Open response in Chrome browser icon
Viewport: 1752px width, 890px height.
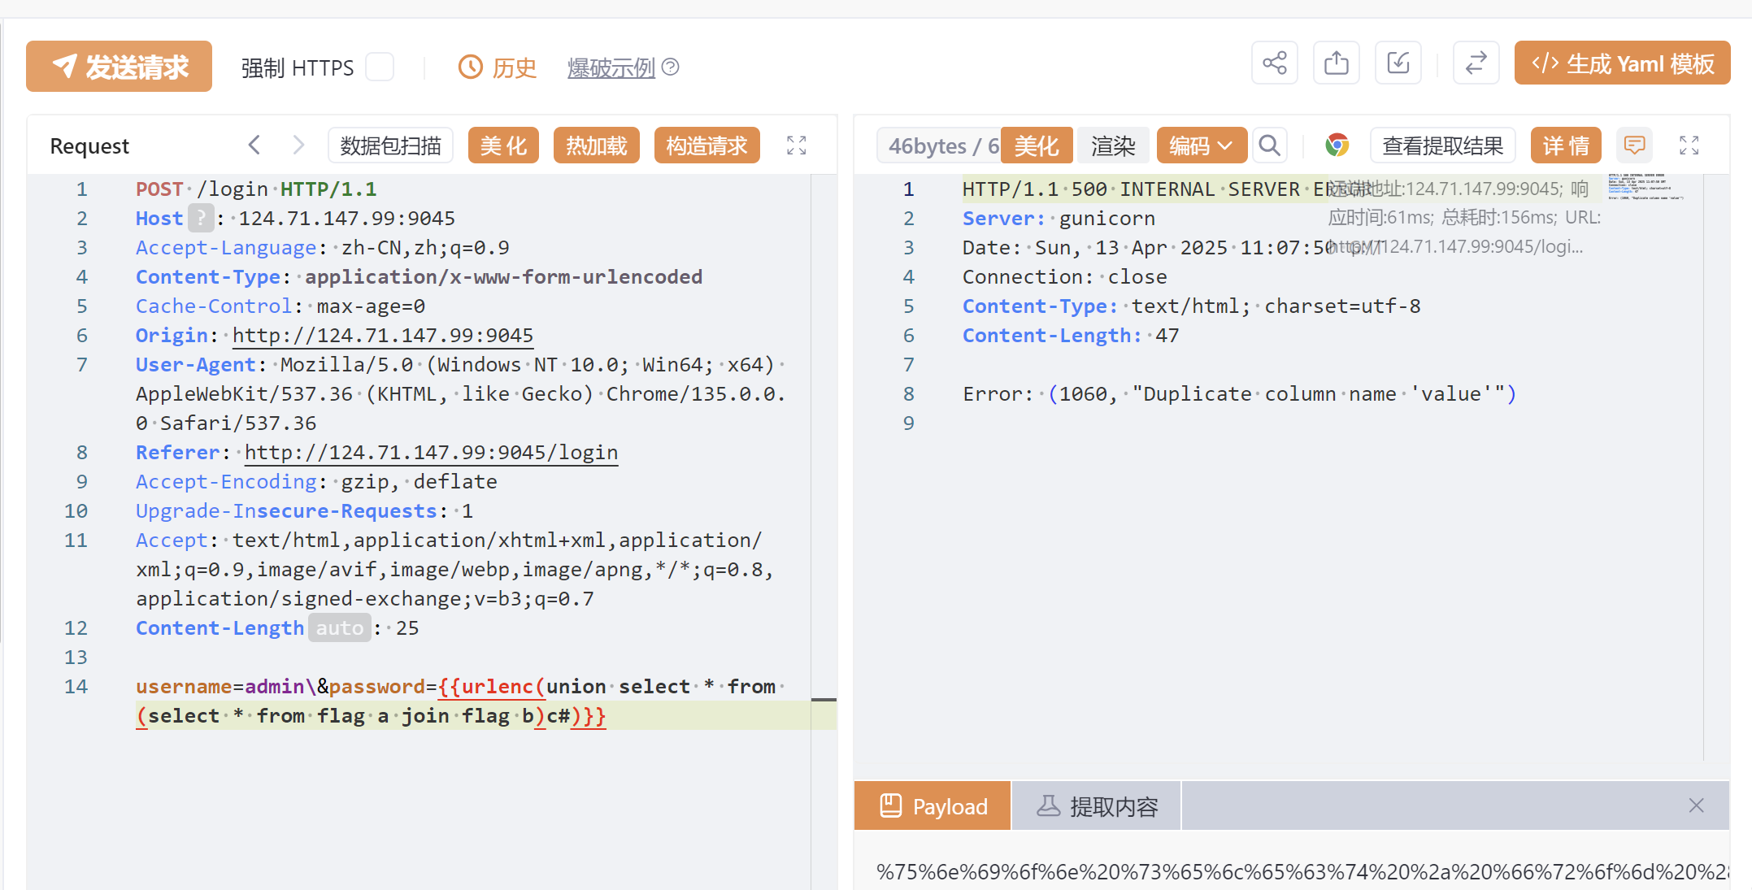1337,145
